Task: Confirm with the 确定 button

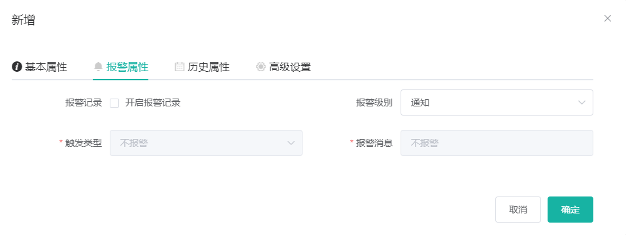Action: click(x=570, y=210)
